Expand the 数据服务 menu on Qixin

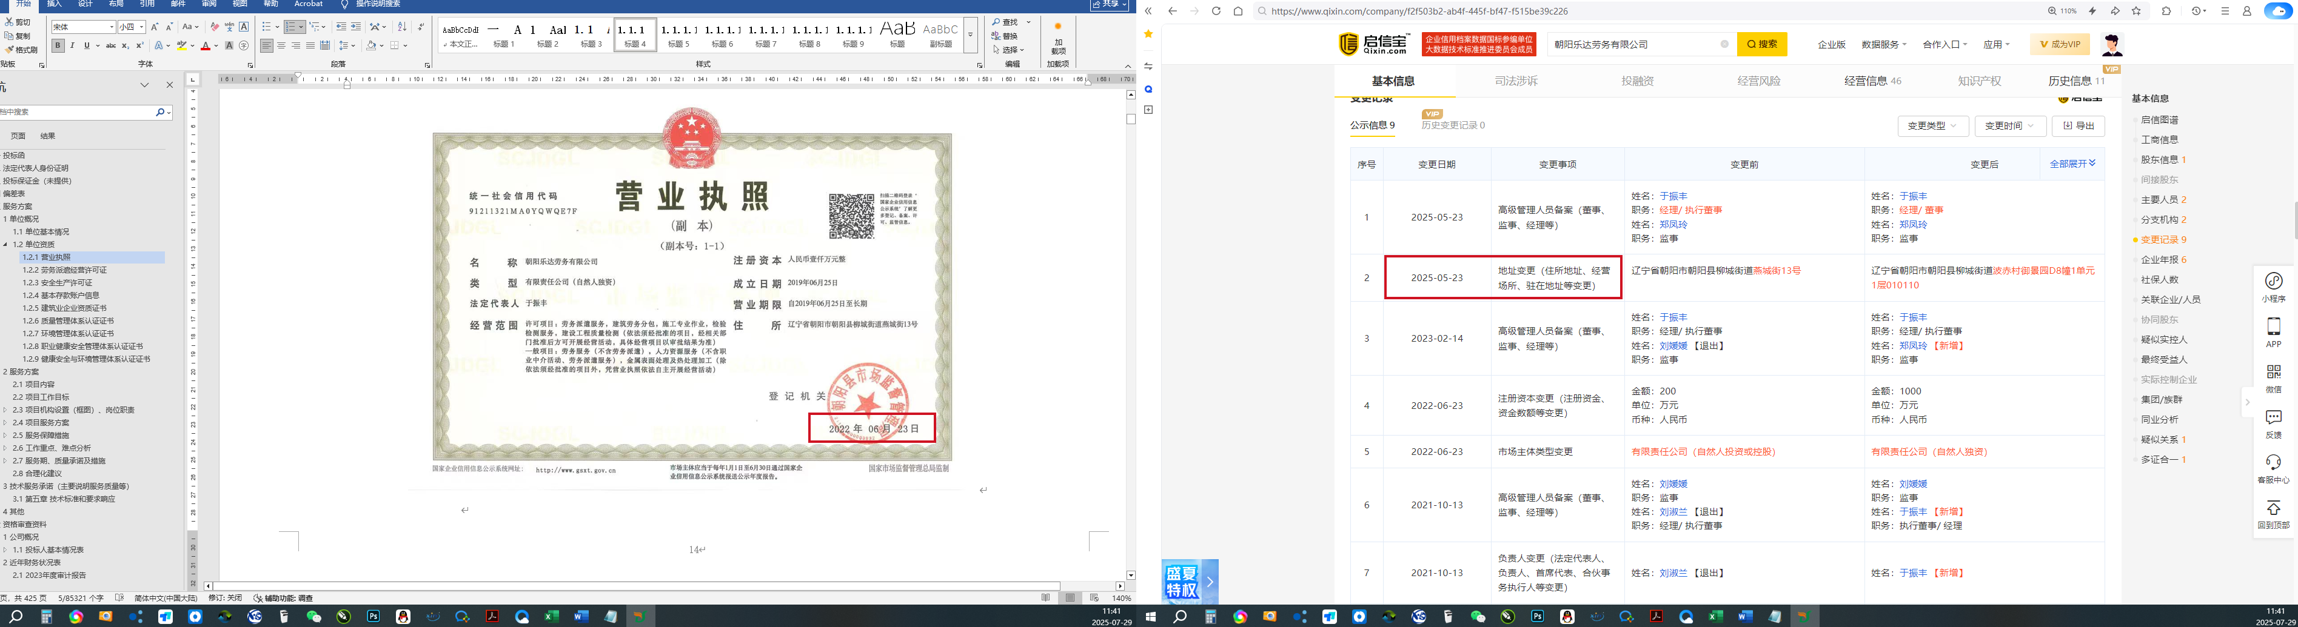[1884, 45]
